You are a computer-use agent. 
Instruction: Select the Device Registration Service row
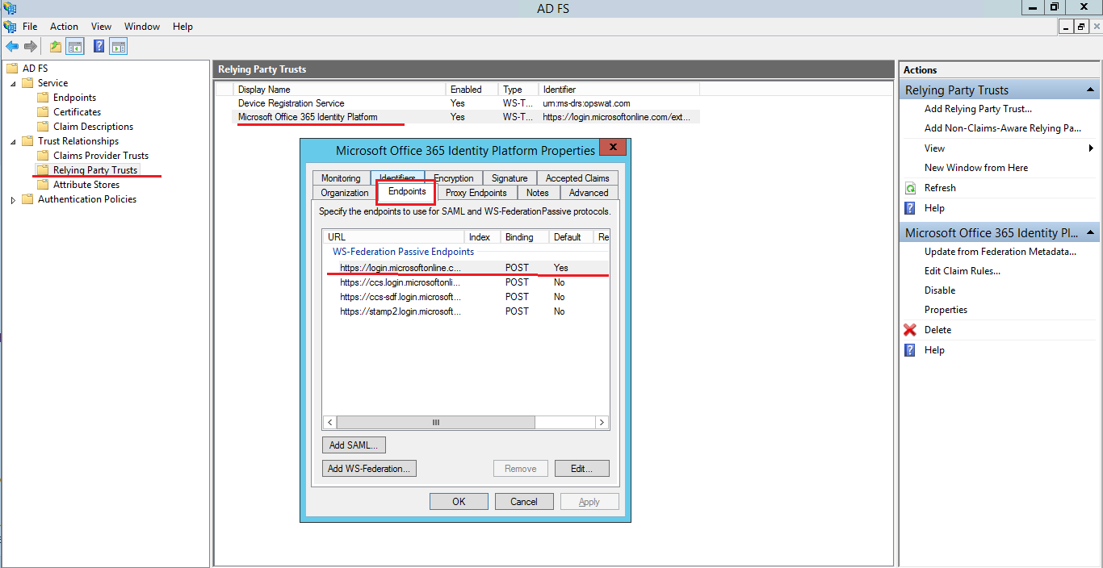[x=291, y=103]
